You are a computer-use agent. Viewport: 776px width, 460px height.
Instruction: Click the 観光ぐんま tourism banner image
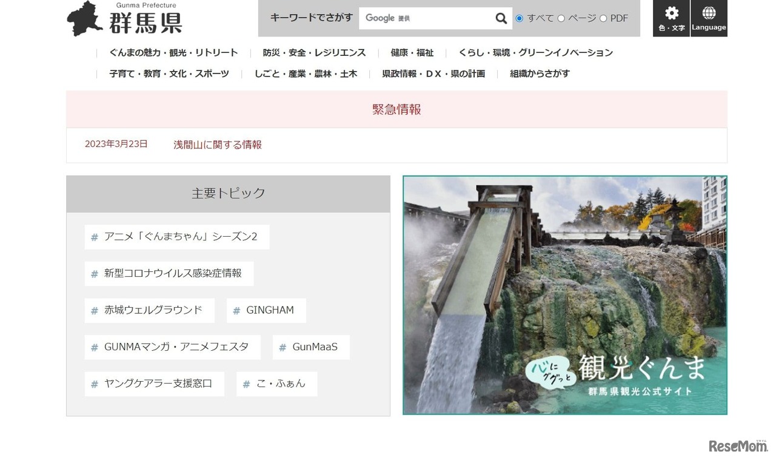(565, 295)
